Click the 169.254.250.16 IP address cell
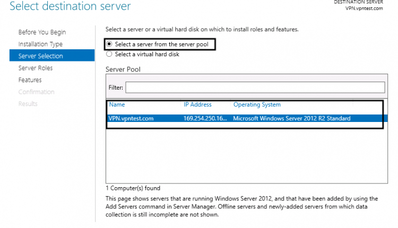Image resolution: width=398 pixels, height=228 pixels. click(x=205, y=119)
